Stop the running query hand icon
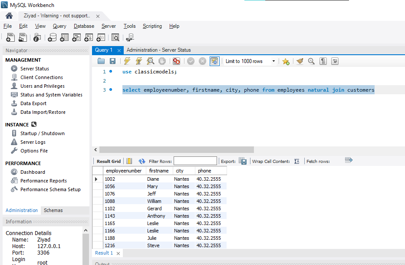Image resolution: width=405 pixels, height=265 pixels. pos(162,61)
